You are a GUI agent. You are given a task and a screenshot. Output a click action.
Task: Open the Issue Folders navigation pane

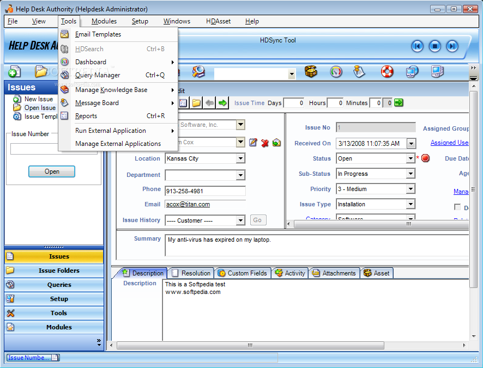[x=54, y=271]
